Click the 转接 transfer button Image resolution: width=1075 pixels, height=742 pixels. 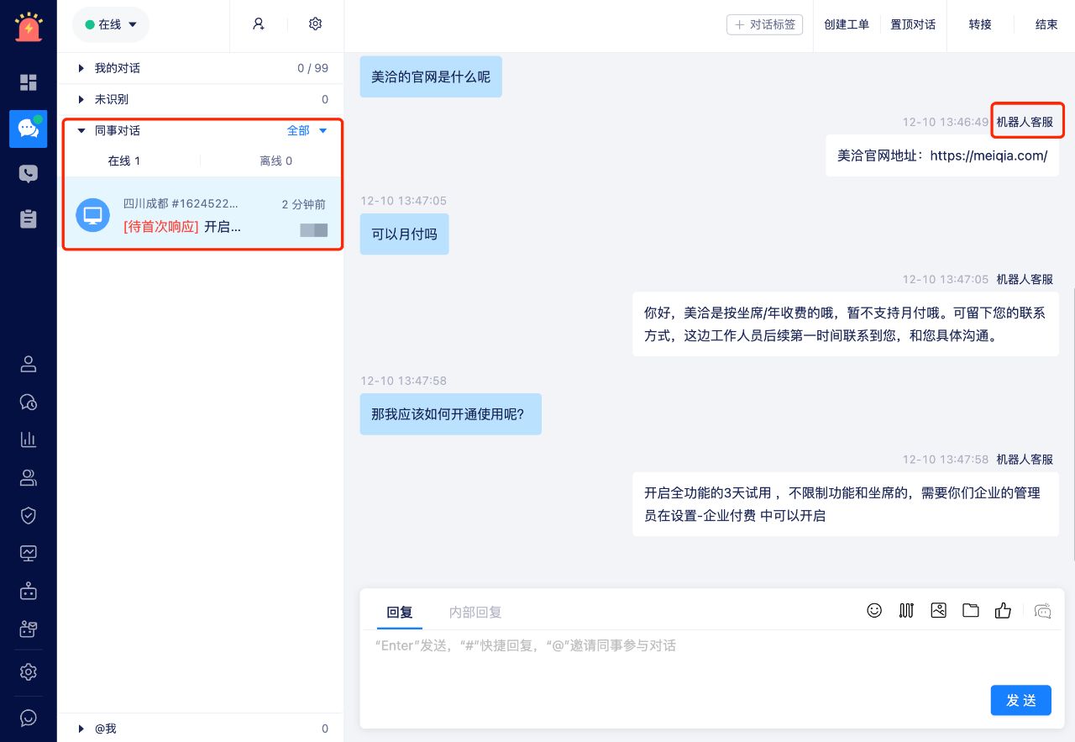pos(980,24)
